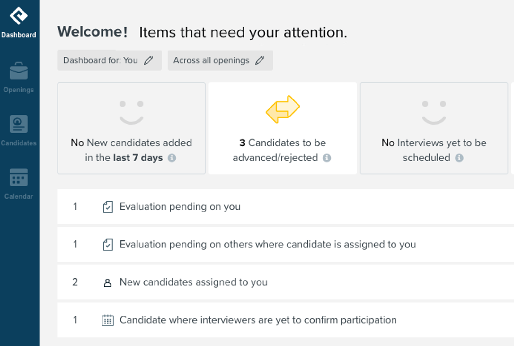This screenshot has width=514, height=346.
Task: Open the Dashboard logo icon in sidebar
Action: point(19,16)
